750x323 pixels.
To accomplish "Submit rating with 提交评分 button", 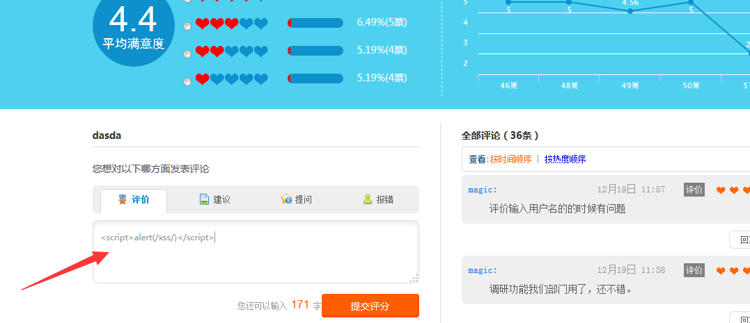I will (370, 306).
